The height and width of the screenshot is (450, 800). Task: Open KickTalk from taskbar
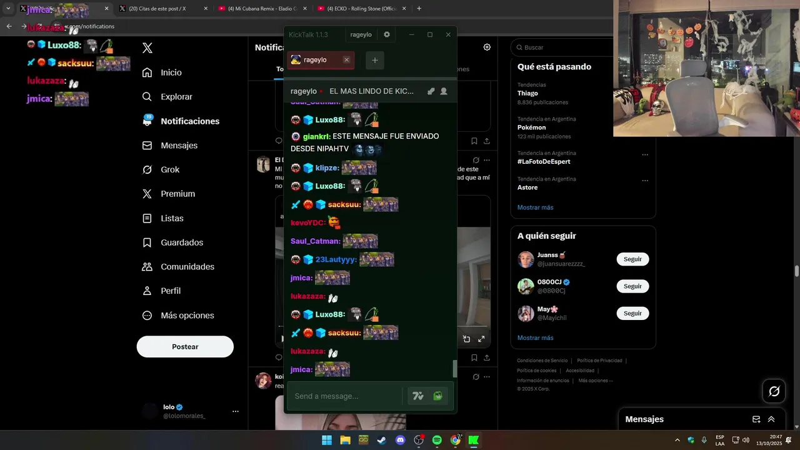point(474,441)
